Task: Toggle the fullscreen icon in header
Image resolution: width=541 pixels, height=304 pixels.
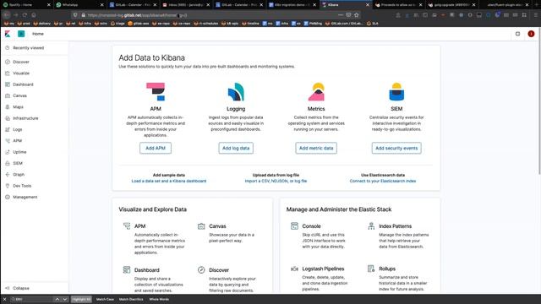Action: click(x=517, y=34)
